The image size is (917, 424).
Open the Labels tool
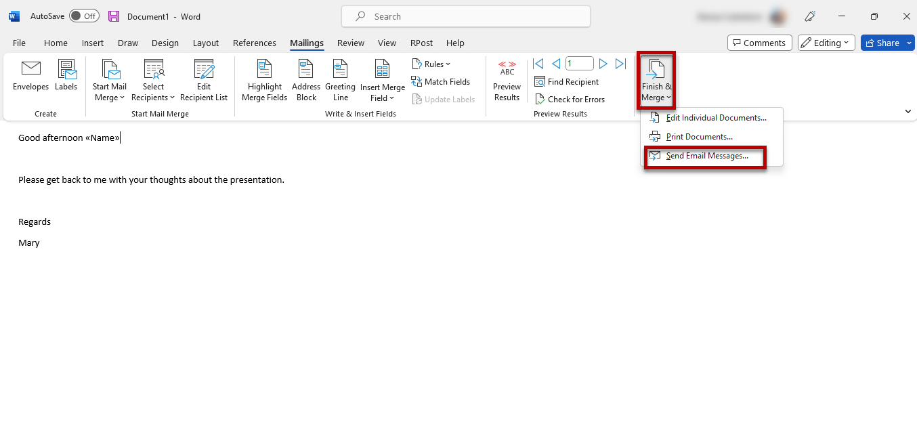[66, 76]
